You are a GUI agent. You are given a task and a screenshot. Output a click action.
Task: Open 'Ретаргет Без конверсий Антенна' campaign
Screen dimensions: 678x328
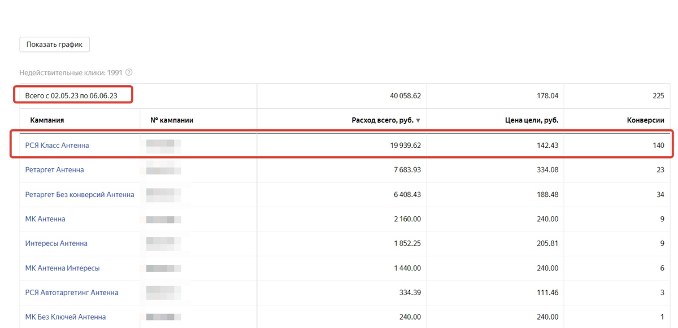(x=80, y=194)
